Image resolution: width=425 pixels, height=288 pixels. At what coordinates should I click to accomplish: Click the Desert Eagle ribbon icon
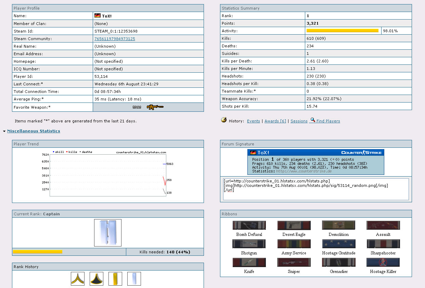coord(294,225)
